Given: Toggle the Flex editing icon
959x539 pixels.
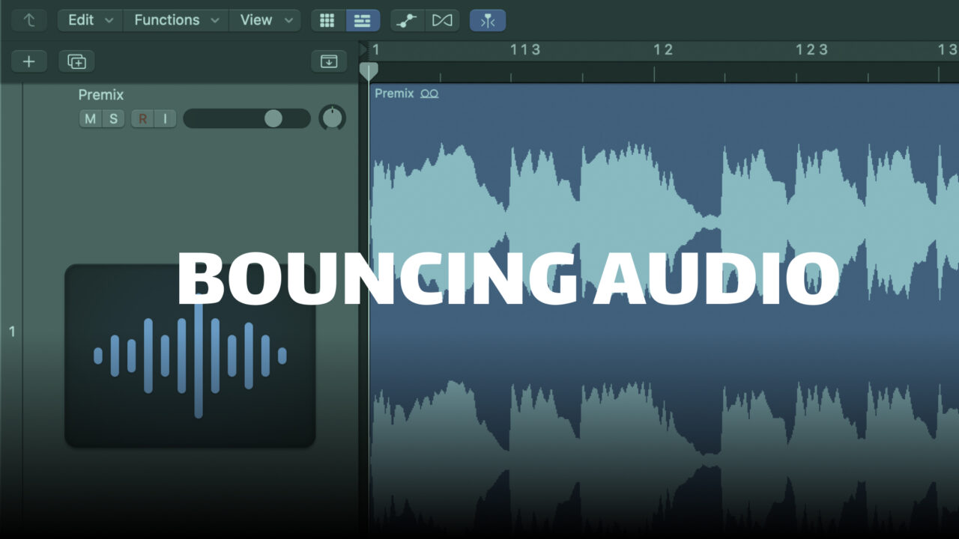Looking at the screenshot, I should (x=487, y=20).
